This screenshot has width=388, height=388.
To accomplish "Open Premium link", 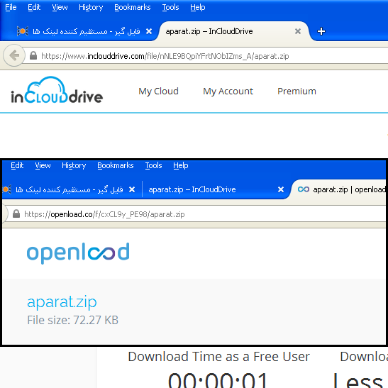I will (296, 92).
